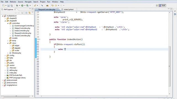Screen dimensions: 177x99
Task: Open the Source menu
Action: (20, 2)
